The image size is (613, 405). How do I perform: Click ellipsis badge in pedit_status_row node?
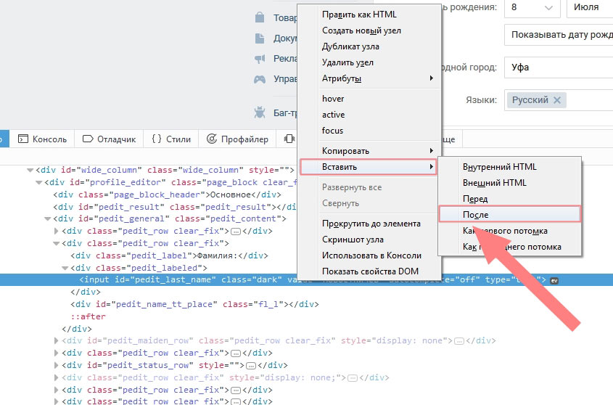point(250,366)
